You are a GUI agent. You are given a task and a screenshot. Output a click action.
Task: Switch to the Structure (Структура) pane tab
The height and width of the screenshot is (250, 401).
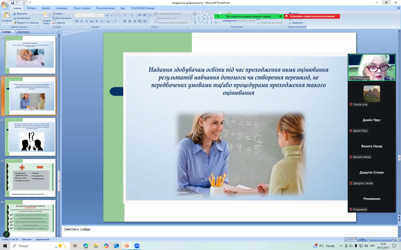click(23, 32)
